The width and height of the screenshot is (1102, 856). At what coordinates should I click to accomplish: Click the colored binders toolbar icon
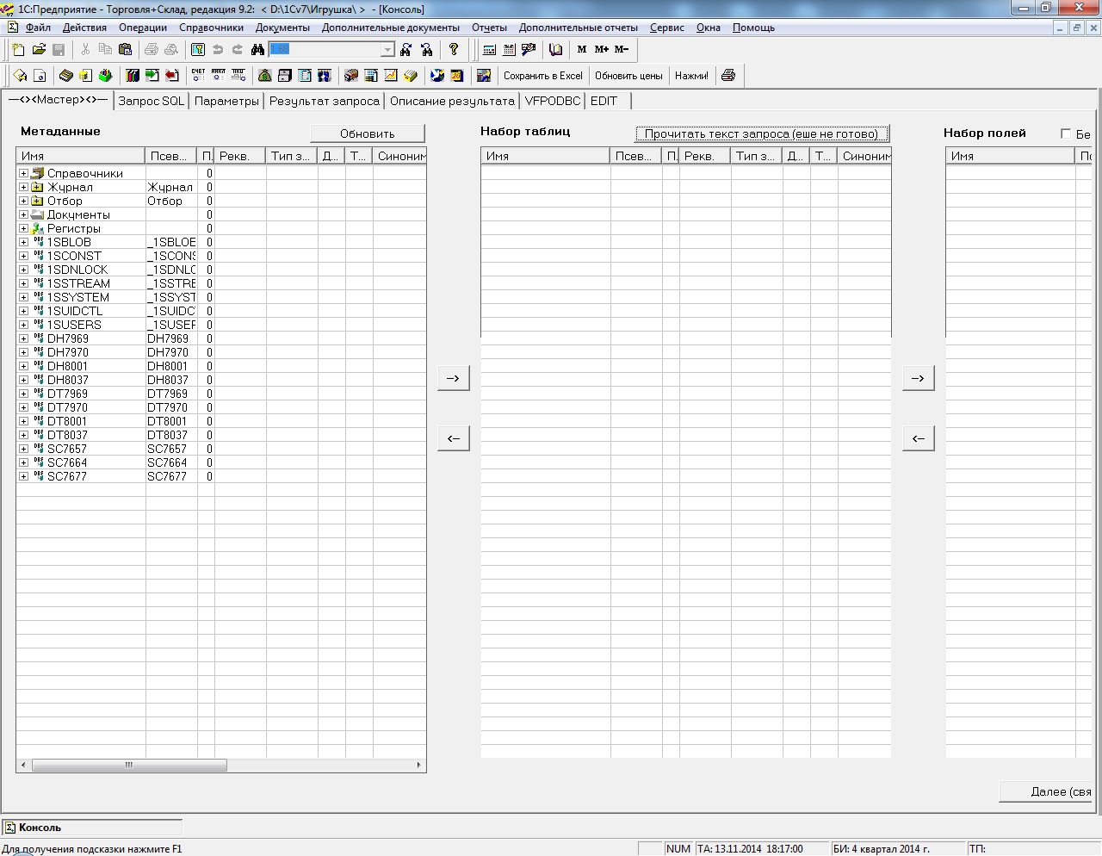tap(133, 76)
